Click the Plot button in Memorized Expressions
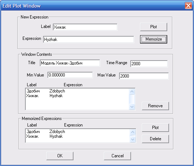The width and height of the screenshot is (194, 166). click(x=155, y=128)
